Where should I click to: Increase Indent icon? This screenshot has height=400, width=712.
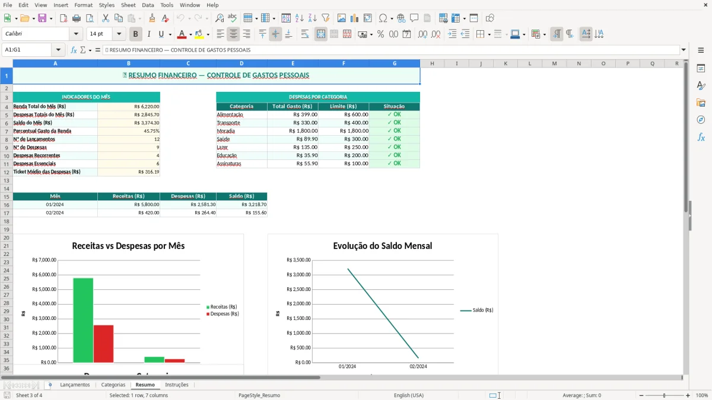point(452,34)
